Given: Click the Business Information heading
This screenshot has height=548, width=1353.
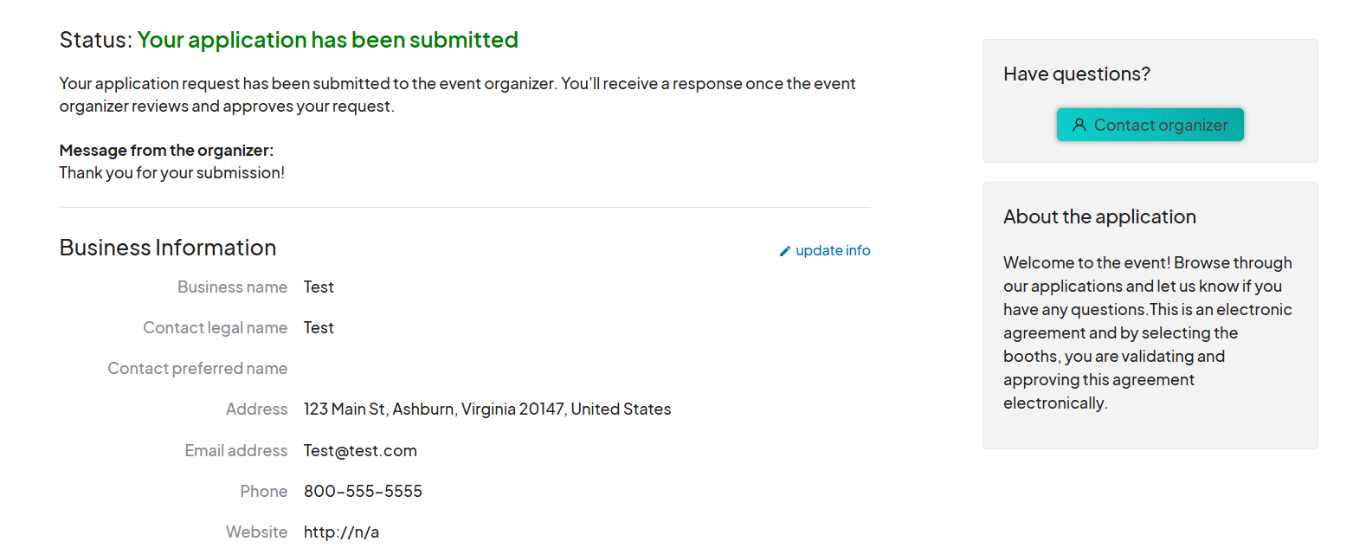Looking at the screenshot, I should click(168, 248).
